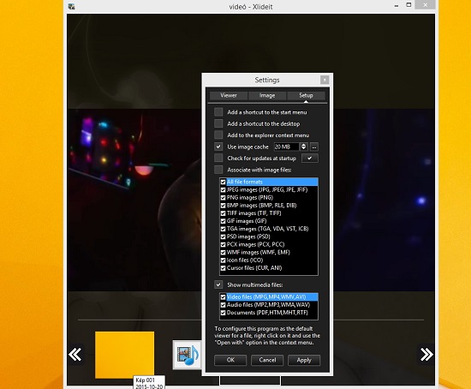Open the Image tab

coord(267,95)
